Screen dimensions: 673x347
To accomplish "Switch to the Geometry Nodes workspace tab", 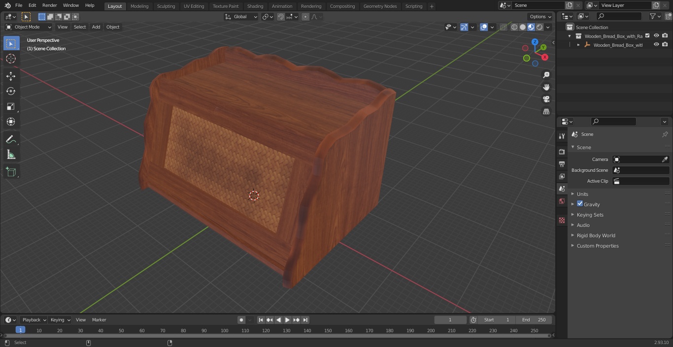I will tap(380, 6).
